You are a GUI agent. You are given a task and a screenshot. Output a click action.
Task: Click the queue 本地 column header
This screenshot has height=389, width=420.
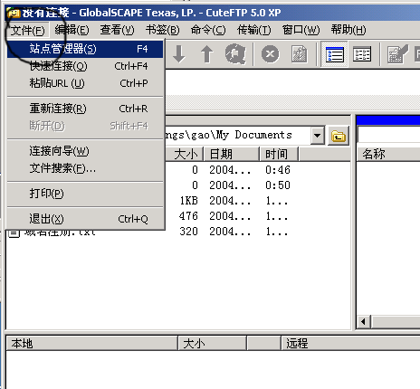(92, 344)
